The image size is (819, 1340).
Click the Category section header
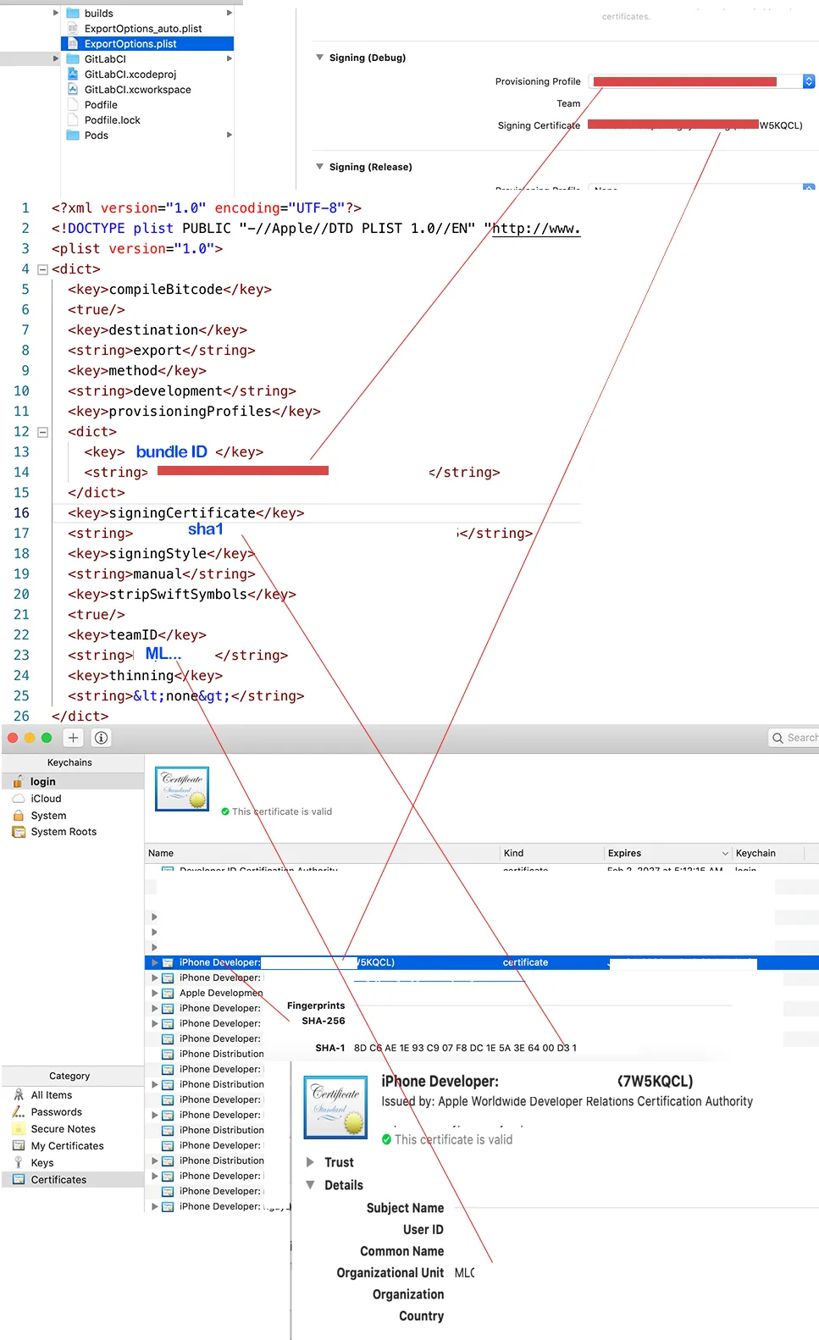(69, 1076)
